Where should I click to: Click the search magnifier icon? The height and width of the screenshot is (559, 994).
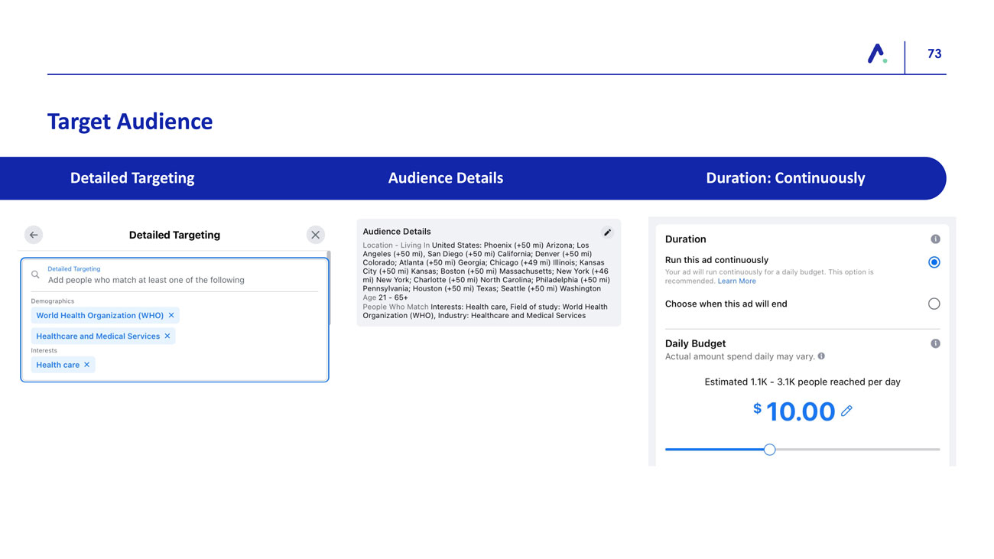click(35, 275)
